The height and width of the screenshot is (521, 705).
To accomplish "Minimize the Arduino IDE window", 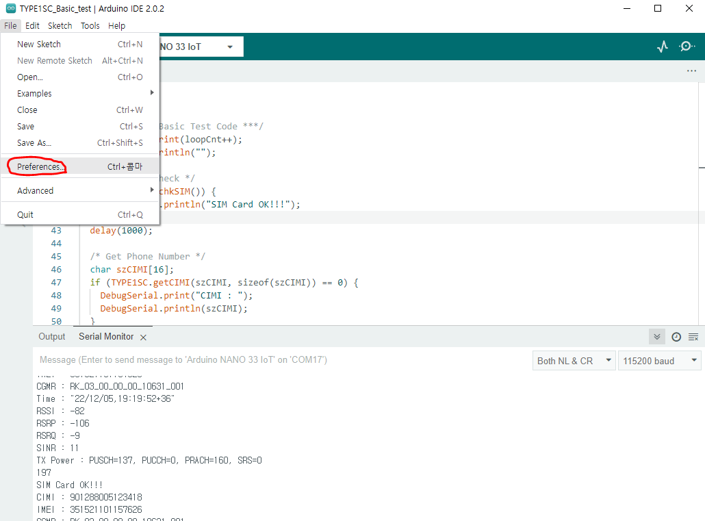I will point(627,8).
